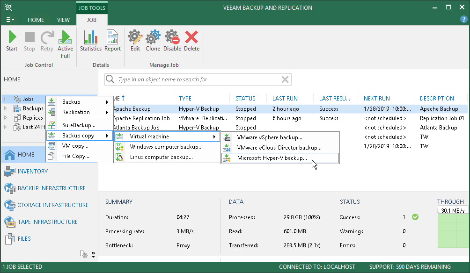This screenshot has height=273, width=470.
Task: Sort by the DESCRIPTION column
Action: pyautogui.click(x=437, y=99)
